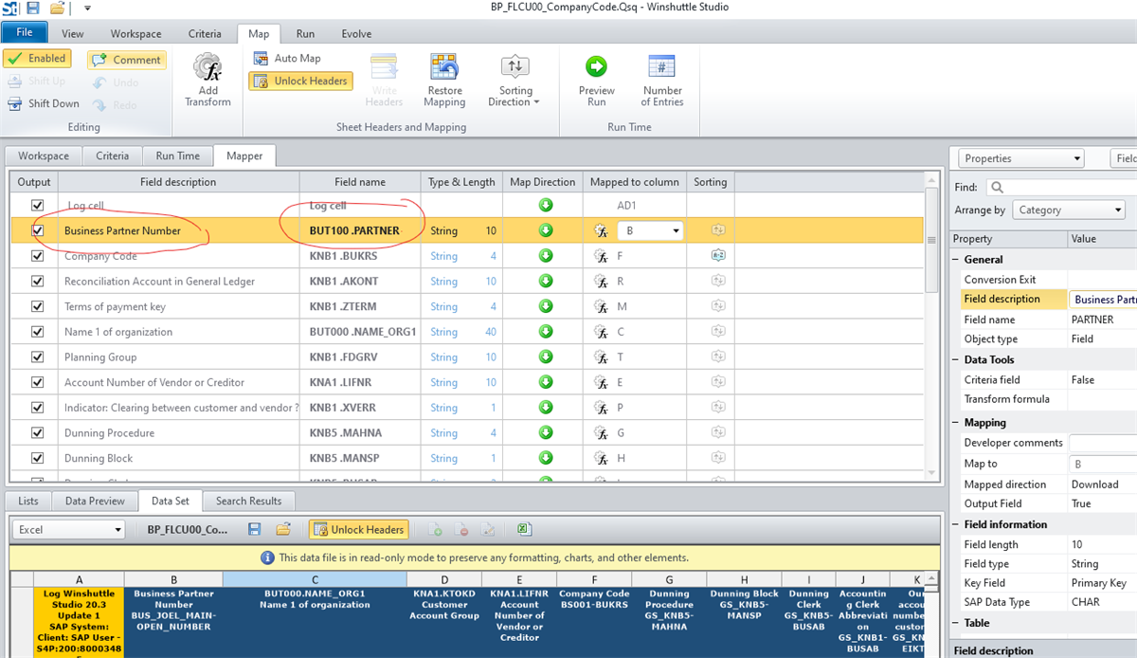
Task: Open the Data Preview tab
Action: click(x=94, y=501)
